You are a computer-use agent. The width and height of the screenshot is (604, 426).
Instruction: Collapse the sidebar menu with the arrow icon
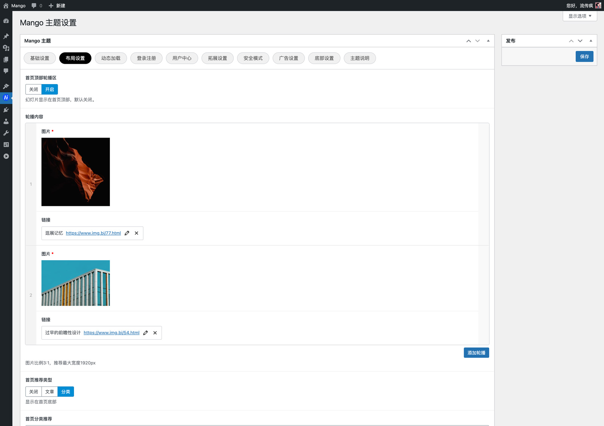coord(6,156)
